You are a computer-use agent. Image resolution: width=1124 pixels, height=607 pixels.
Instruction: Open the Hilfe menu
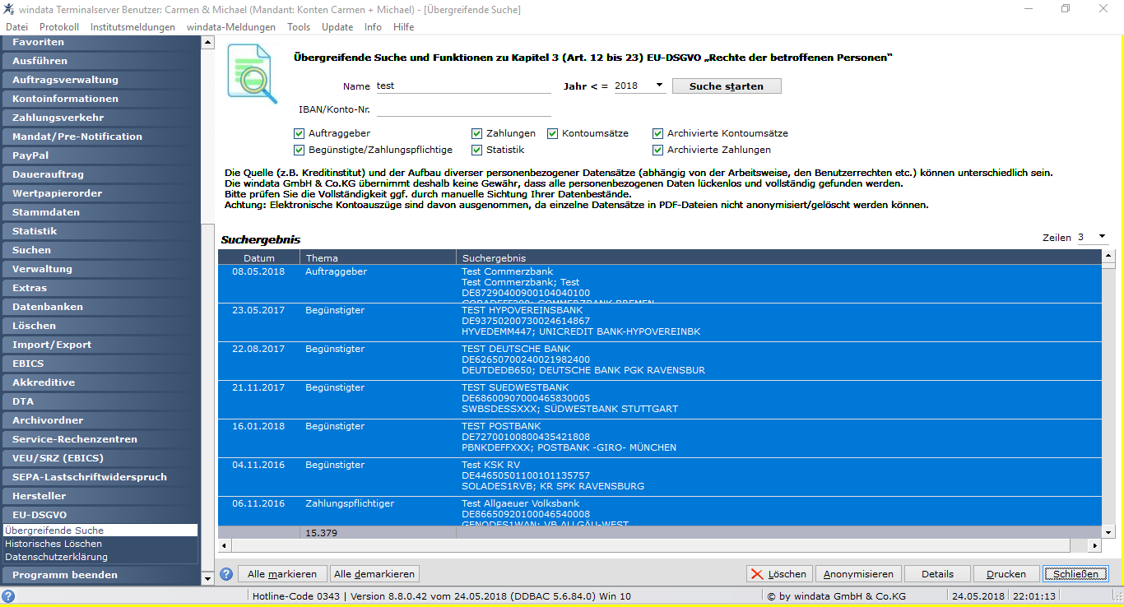404,27
